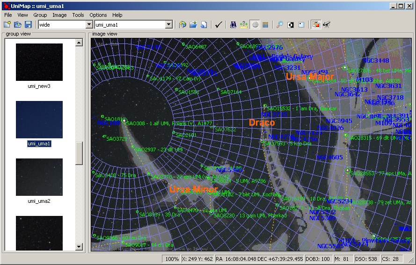Click the SAO8939 35 Dra label
This screenshot has width=416, height=265.
click(x=160, y=215)
